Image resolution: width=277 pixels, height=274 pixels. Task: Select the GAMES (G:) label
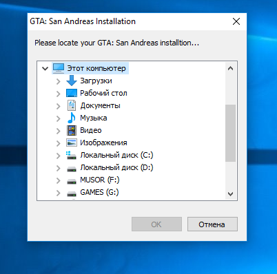pyautogui.click(x=99, y=192)
